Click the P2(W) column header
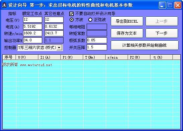This screenshot has width=183, height=131. 139,57
